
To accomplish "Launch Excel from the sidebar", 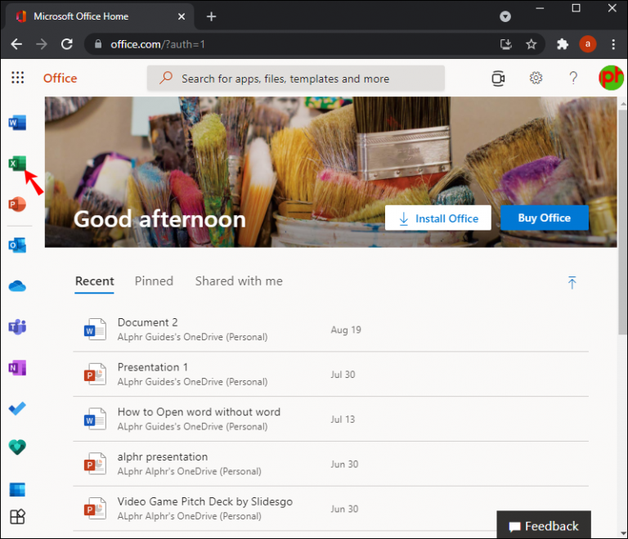I will coord(16,164).
